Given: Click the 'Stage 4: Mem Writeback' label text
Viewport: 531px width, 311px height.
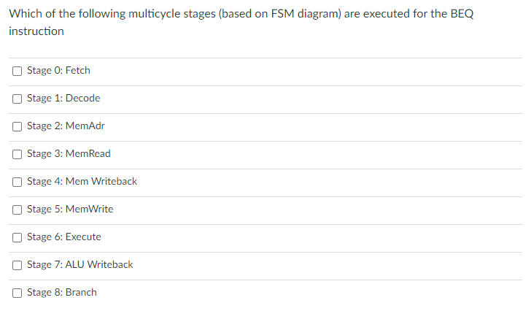Looking at the screenshot, I should coord(82,182).
